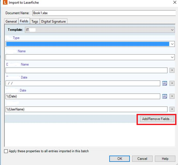Click the 'Template:' label text
Viewport: 178px width, 165px height.
(15, 30)
